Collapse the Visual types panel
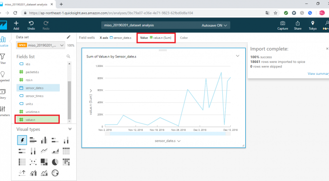 (70, 129)
